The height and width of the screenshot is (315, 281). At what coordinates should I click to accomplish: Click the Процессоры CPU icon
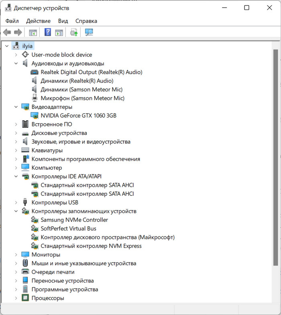point(25,298)
